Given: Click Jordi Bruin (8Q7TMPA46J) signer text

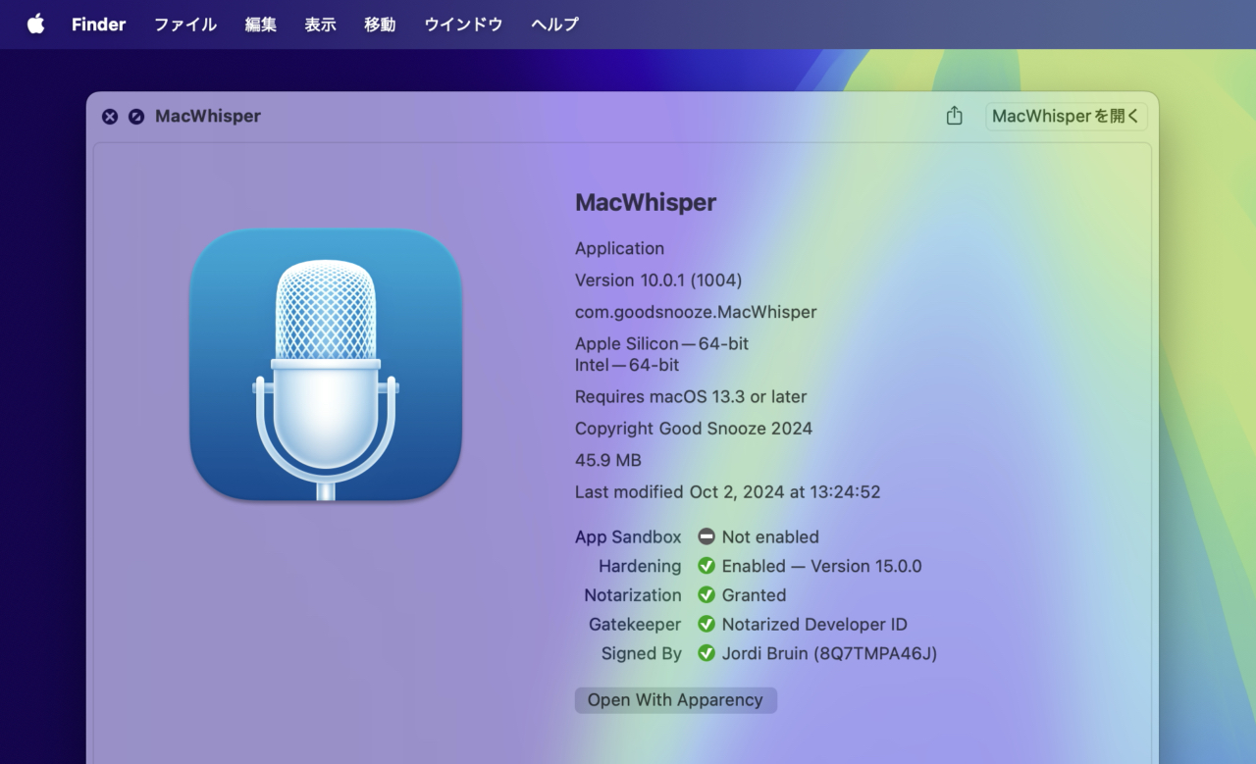Looking at the screenshot, I should [x=830, y=653].
